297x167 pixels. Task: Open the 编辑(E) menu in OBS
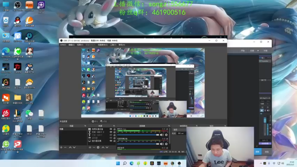[x=71, y=45]
